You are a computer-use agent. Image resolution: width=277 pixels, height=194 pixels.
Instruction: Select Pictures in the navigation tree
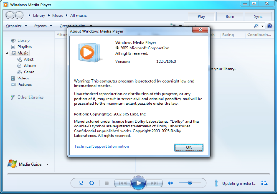(x=24, y=85)
